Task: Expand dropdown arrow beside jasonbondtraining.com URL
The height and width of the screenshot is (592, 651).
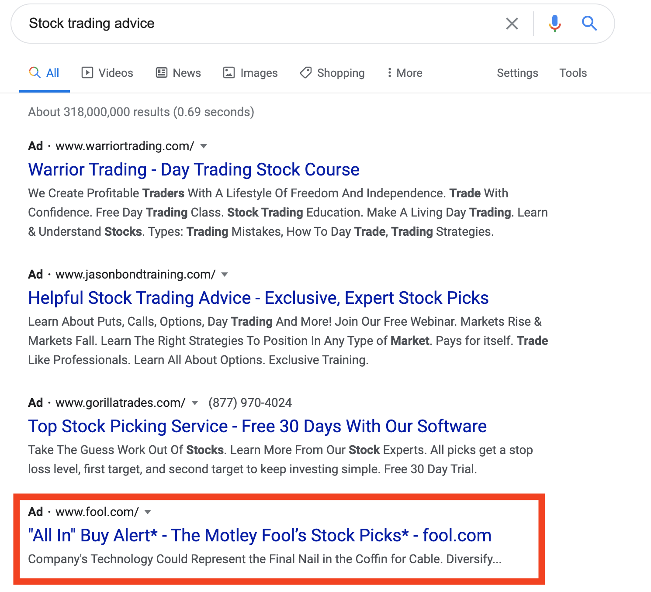Action: pyautogui.click(x=225, y=275)
